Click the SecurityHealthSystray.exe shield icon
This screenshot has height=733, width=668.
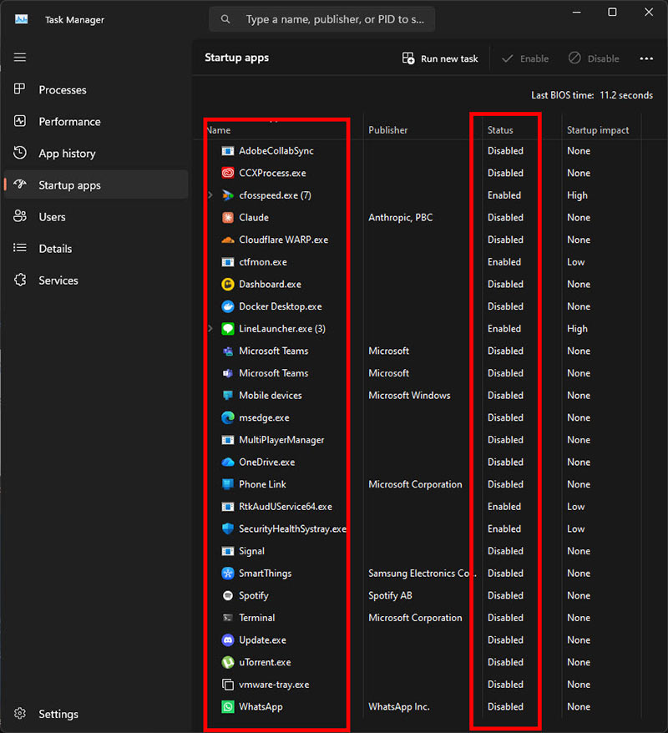click(228, 528)
